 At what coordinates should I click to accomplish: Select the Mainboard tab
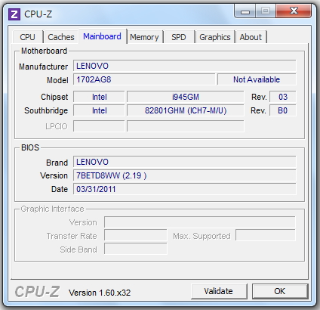click(102, 36)
